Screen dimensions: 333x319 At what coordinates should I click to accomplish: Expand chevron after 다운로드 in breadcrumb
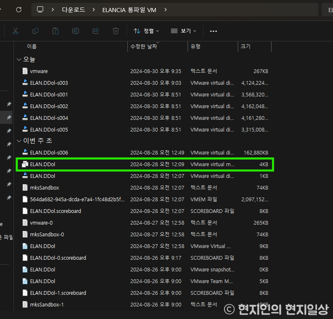94,10
